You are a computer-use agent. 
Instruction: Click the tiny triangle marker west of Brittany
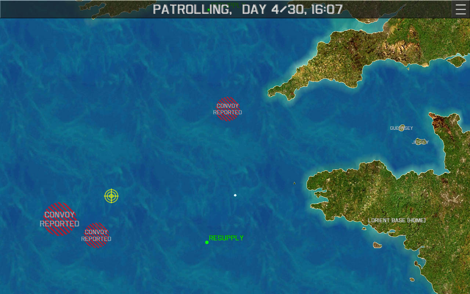point(294,183)
